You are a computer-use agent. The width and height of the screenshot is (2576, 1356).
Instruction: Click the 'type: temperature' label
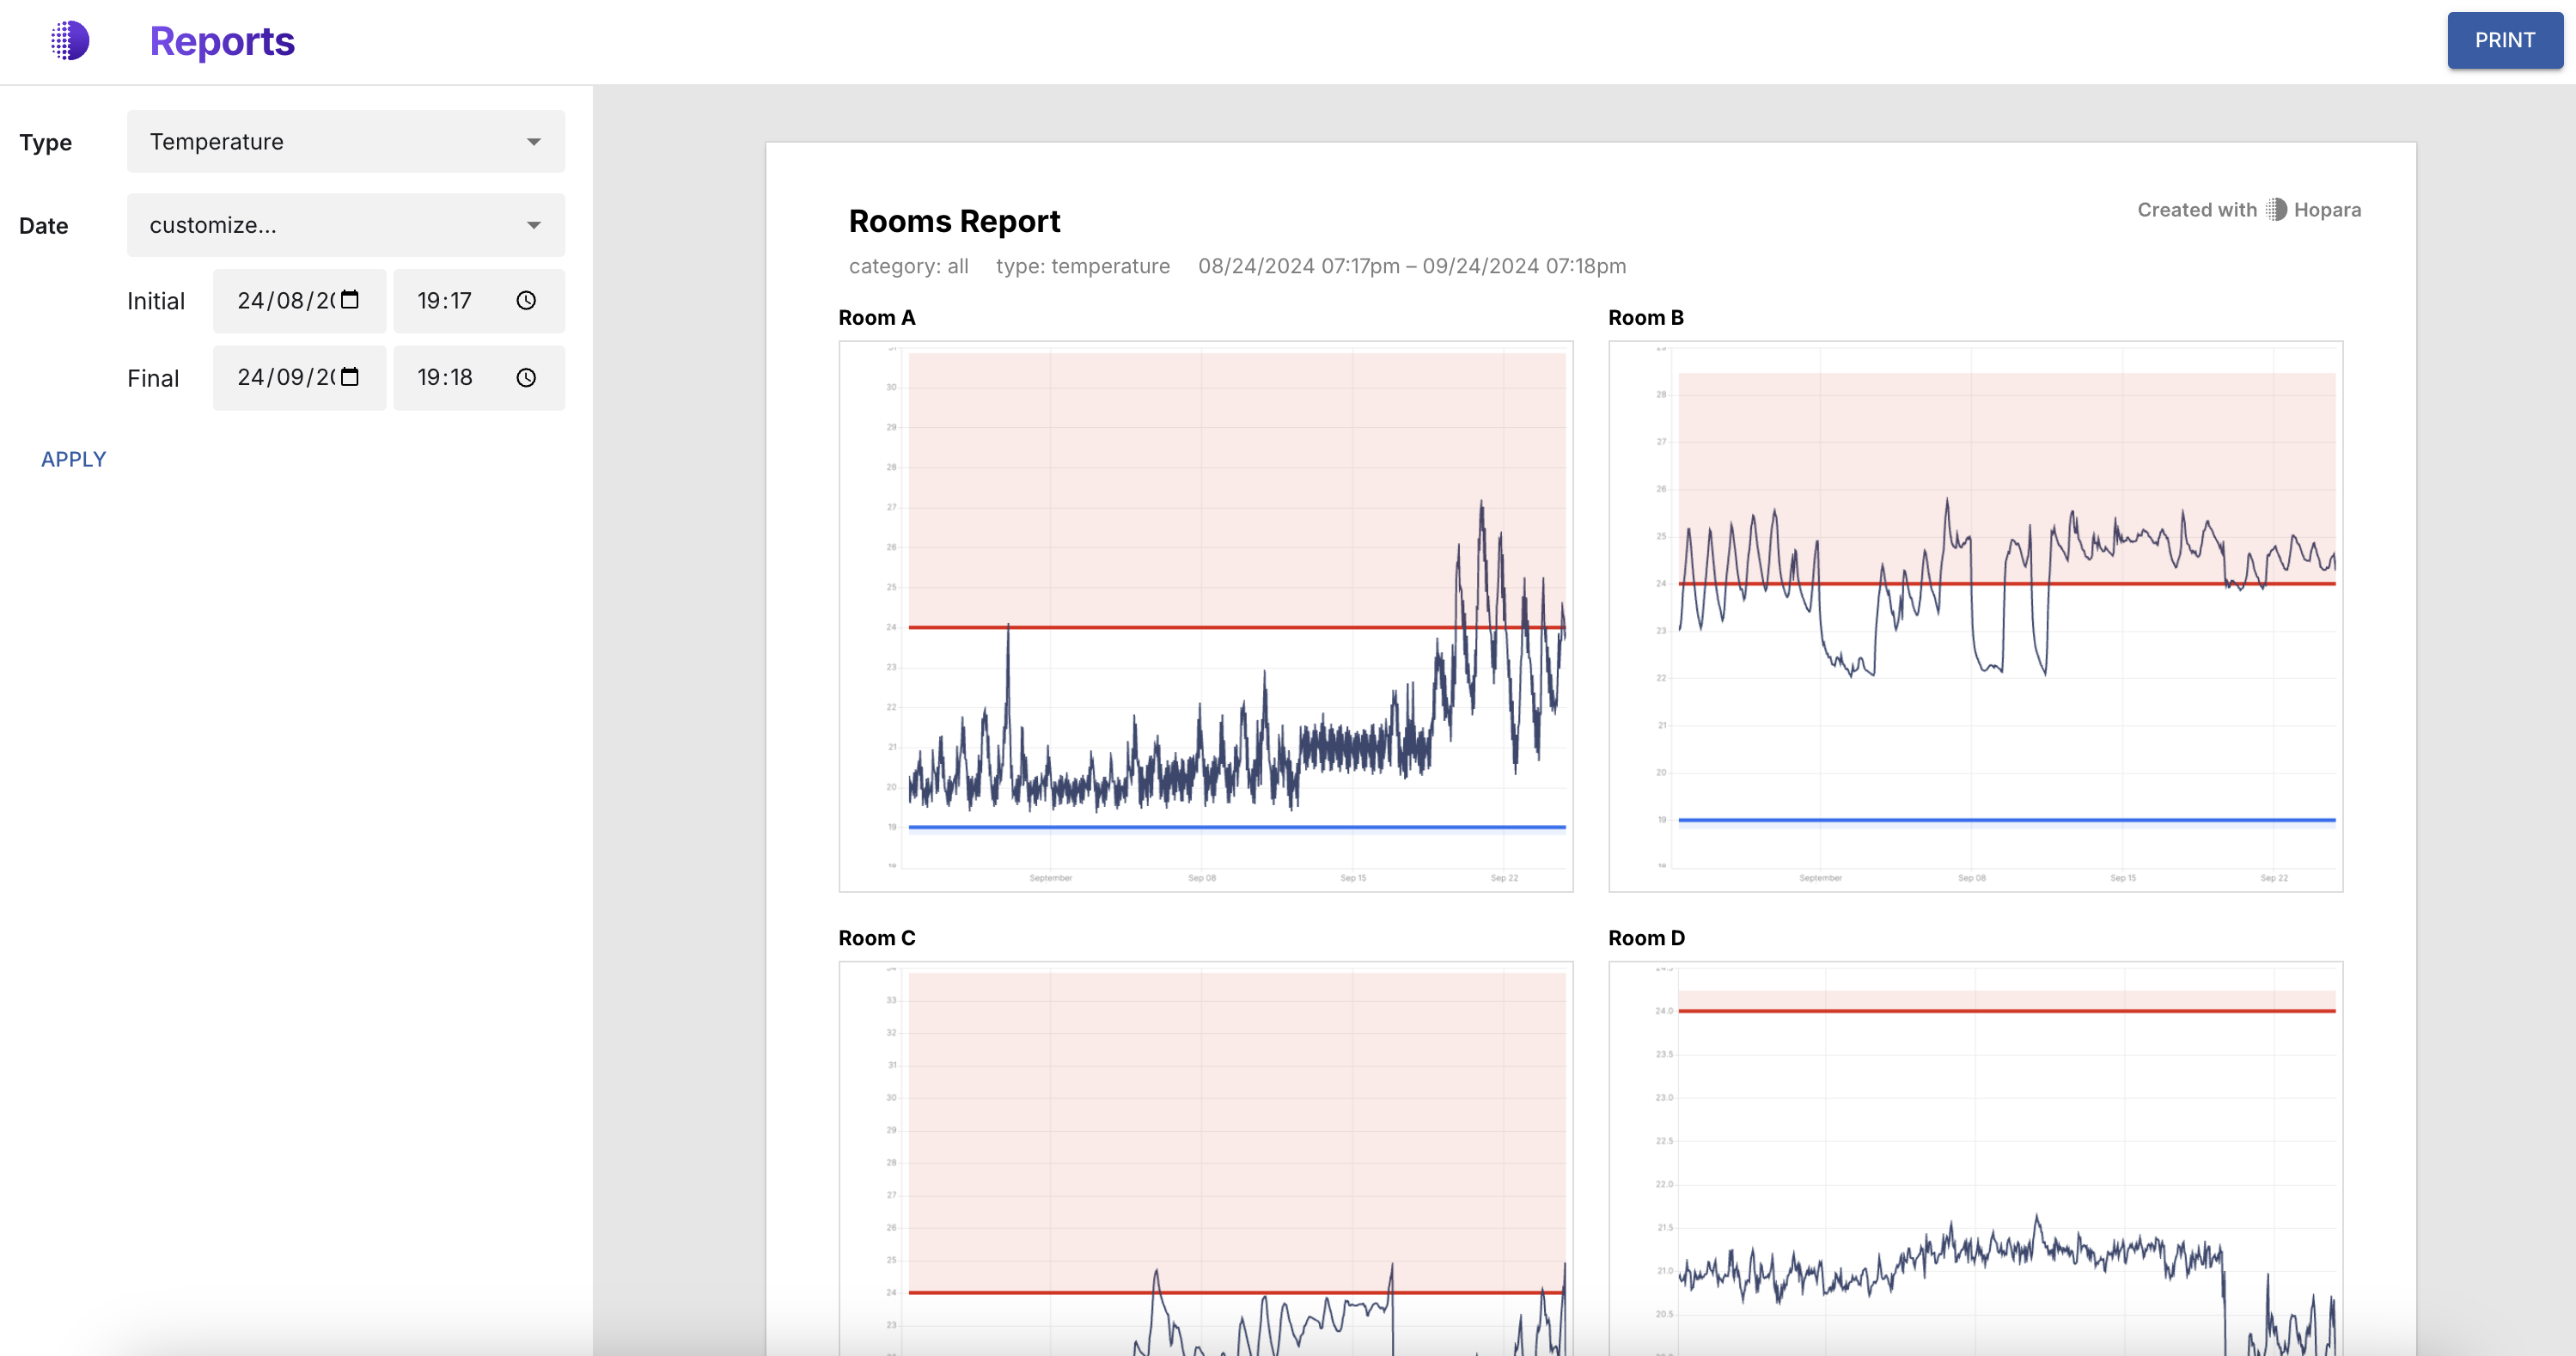[x=1083, y=266]
